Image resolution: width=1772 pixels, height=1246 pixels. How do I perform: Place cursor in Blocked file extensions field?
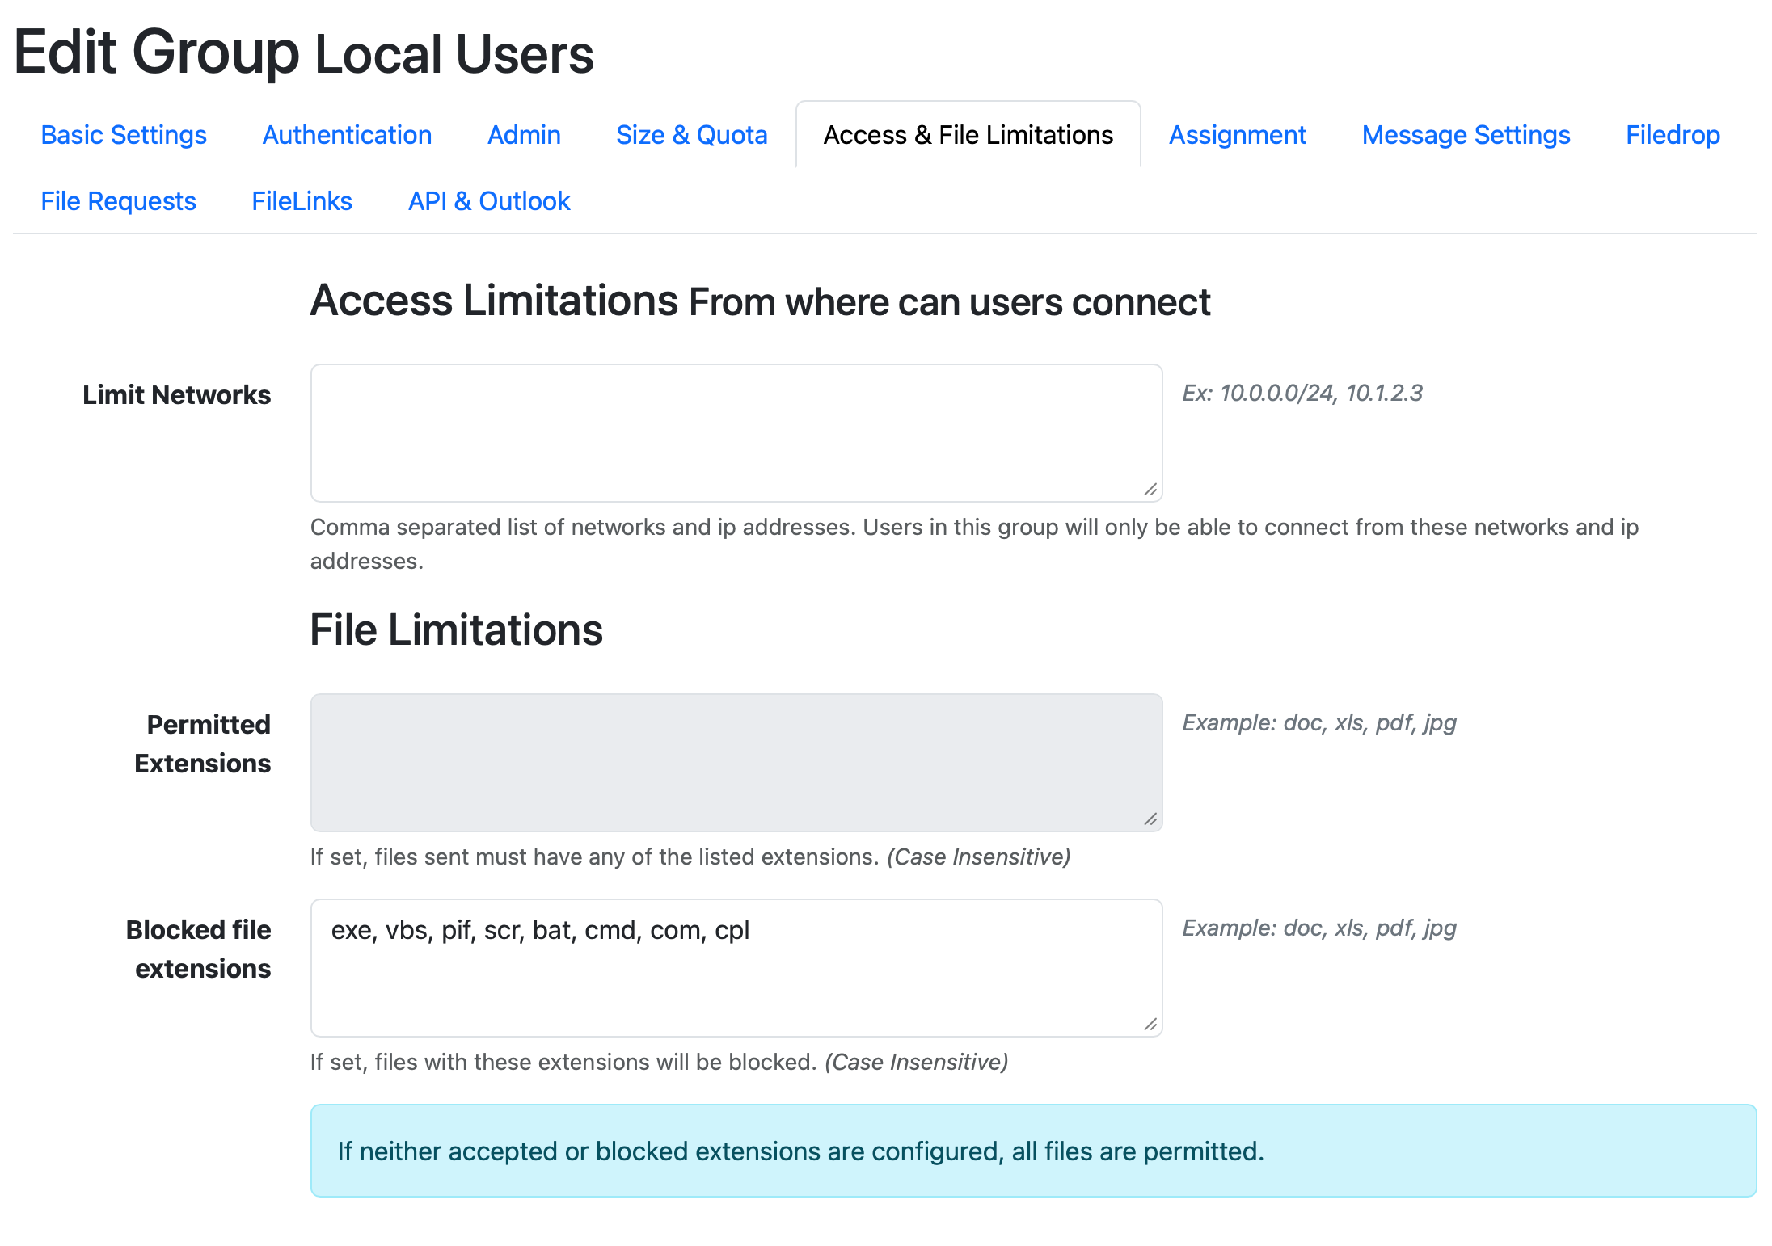click(735, 967)
